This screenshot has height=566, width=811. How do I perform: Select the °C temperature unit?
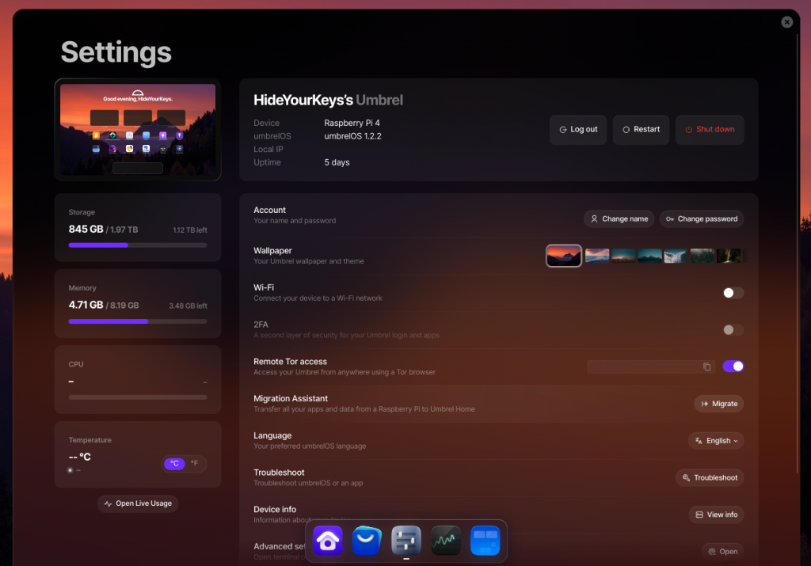tap(174, 464)
